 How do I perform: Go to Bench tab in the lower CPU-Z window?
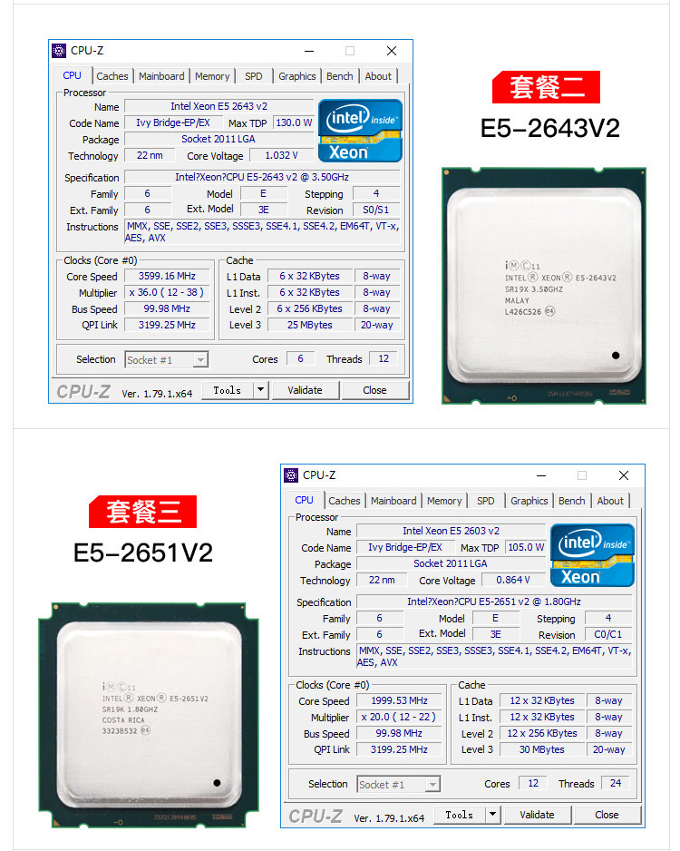(572, 501)
